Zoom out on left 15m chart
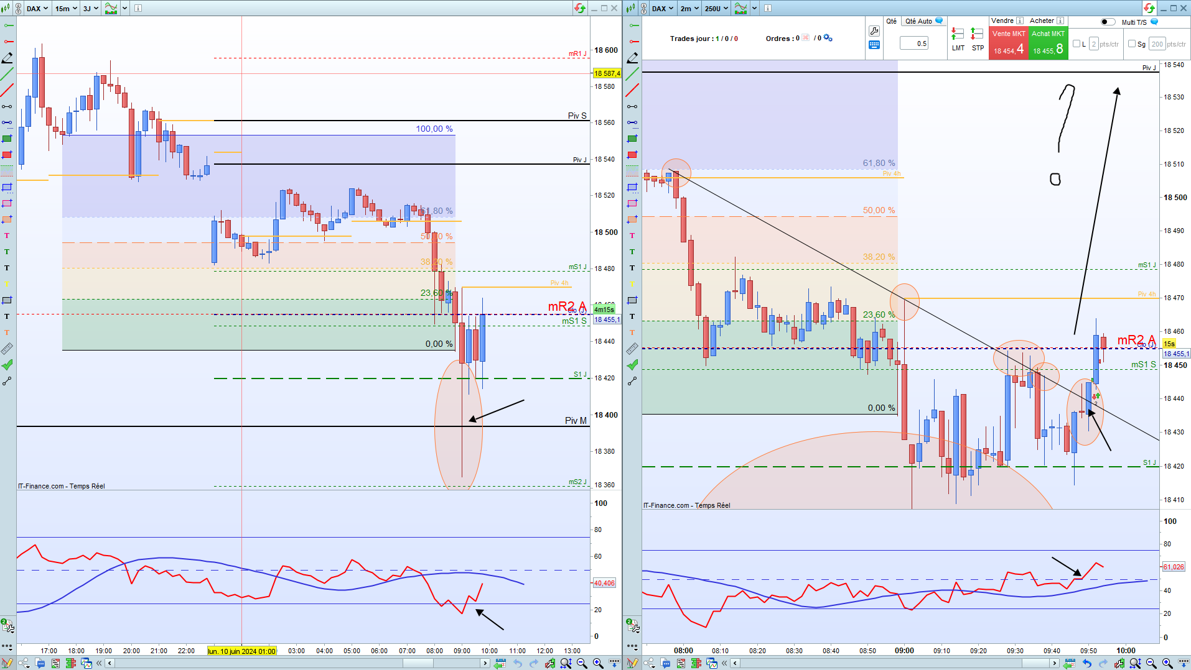 (582, 663)
